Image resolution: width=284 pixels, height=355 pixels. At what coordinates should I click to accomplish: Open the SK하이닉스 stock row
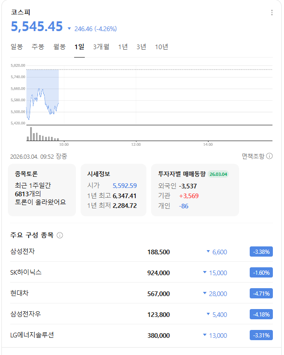tap(142, 272)
